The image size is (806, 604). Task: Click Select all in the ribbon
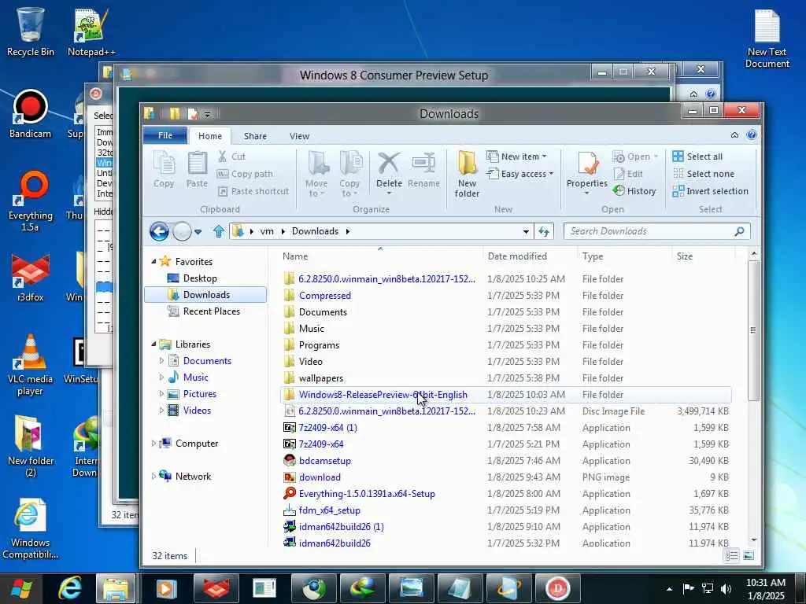(697, 157)
